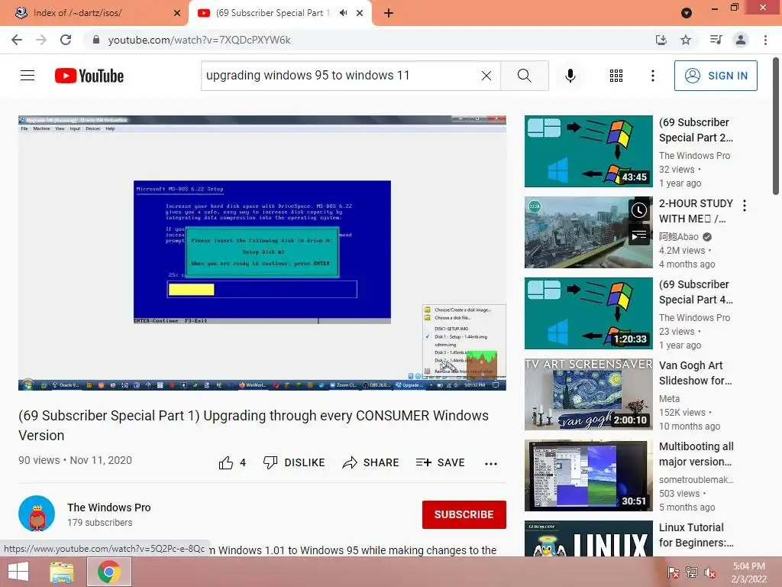Open The Windows Pro channel avatar

pos(37,514)
